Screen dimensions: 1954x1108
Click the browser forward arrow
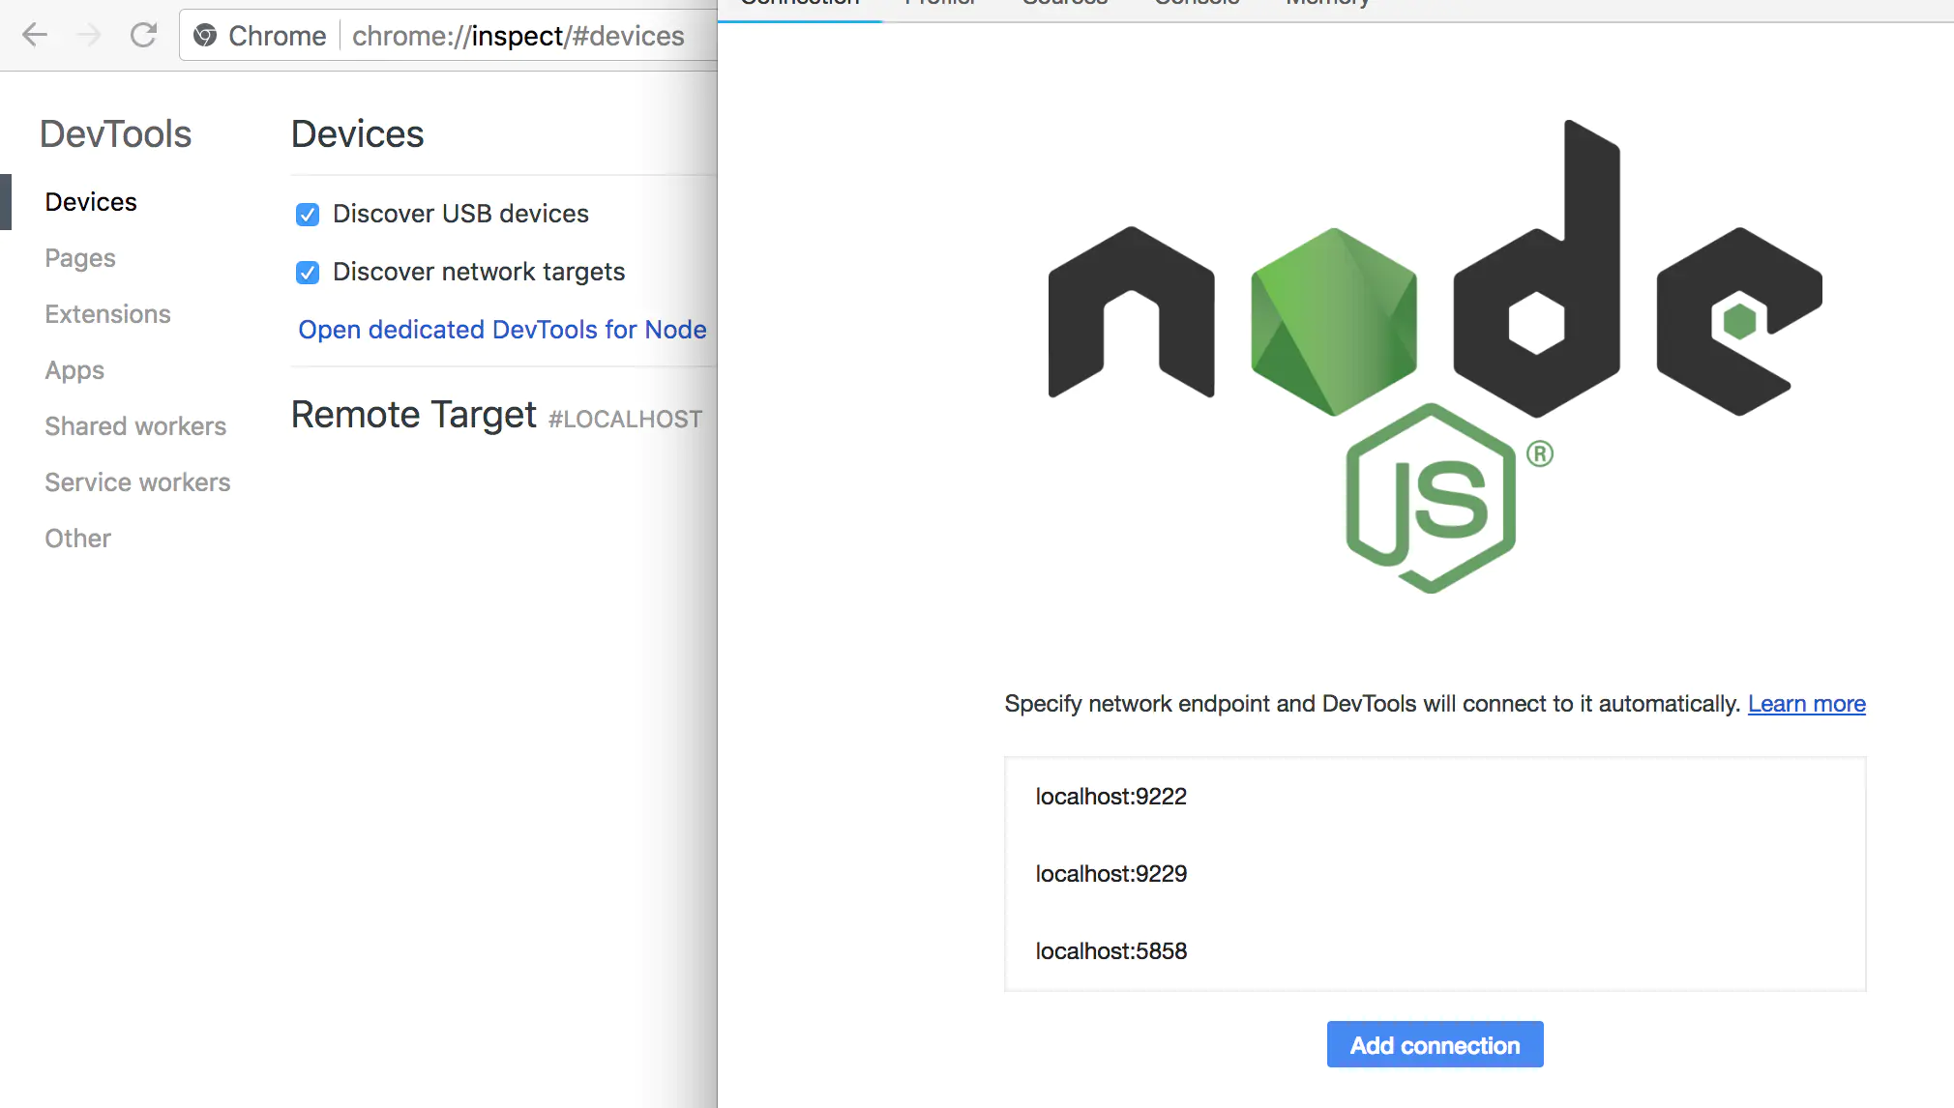[89, 36]
